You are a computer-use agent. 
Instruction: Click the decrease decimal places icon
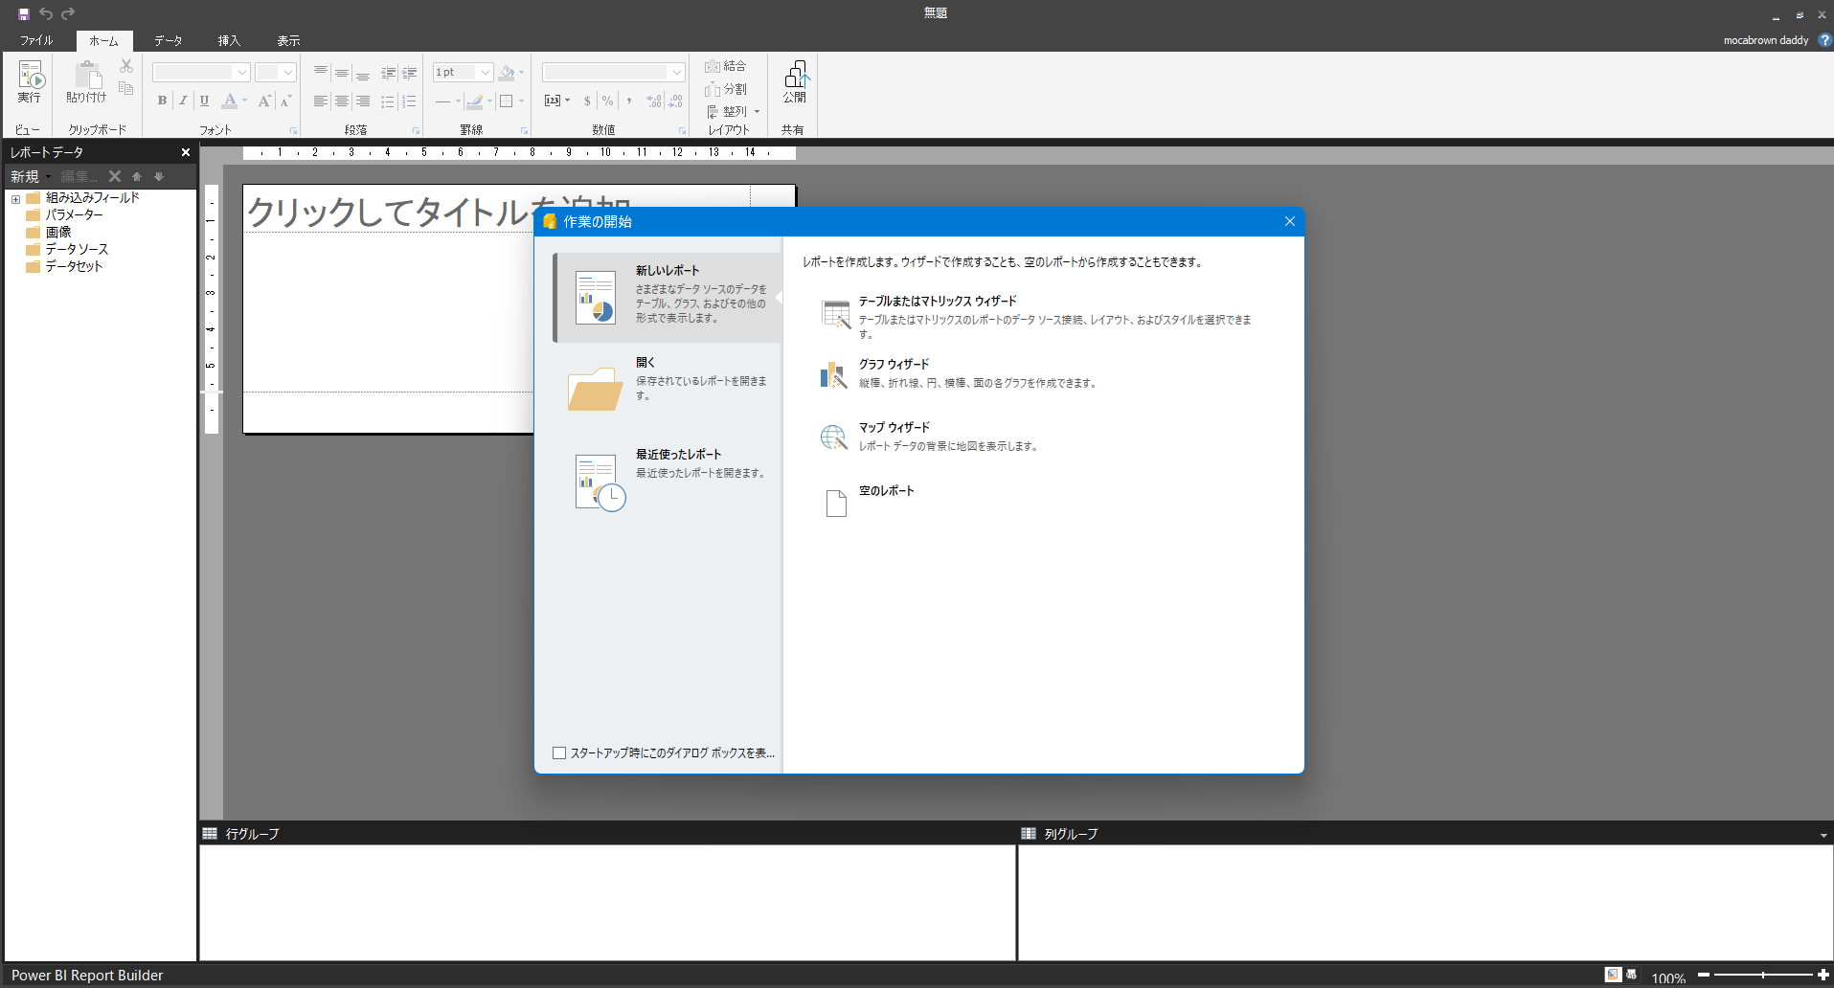pos(675,101)
